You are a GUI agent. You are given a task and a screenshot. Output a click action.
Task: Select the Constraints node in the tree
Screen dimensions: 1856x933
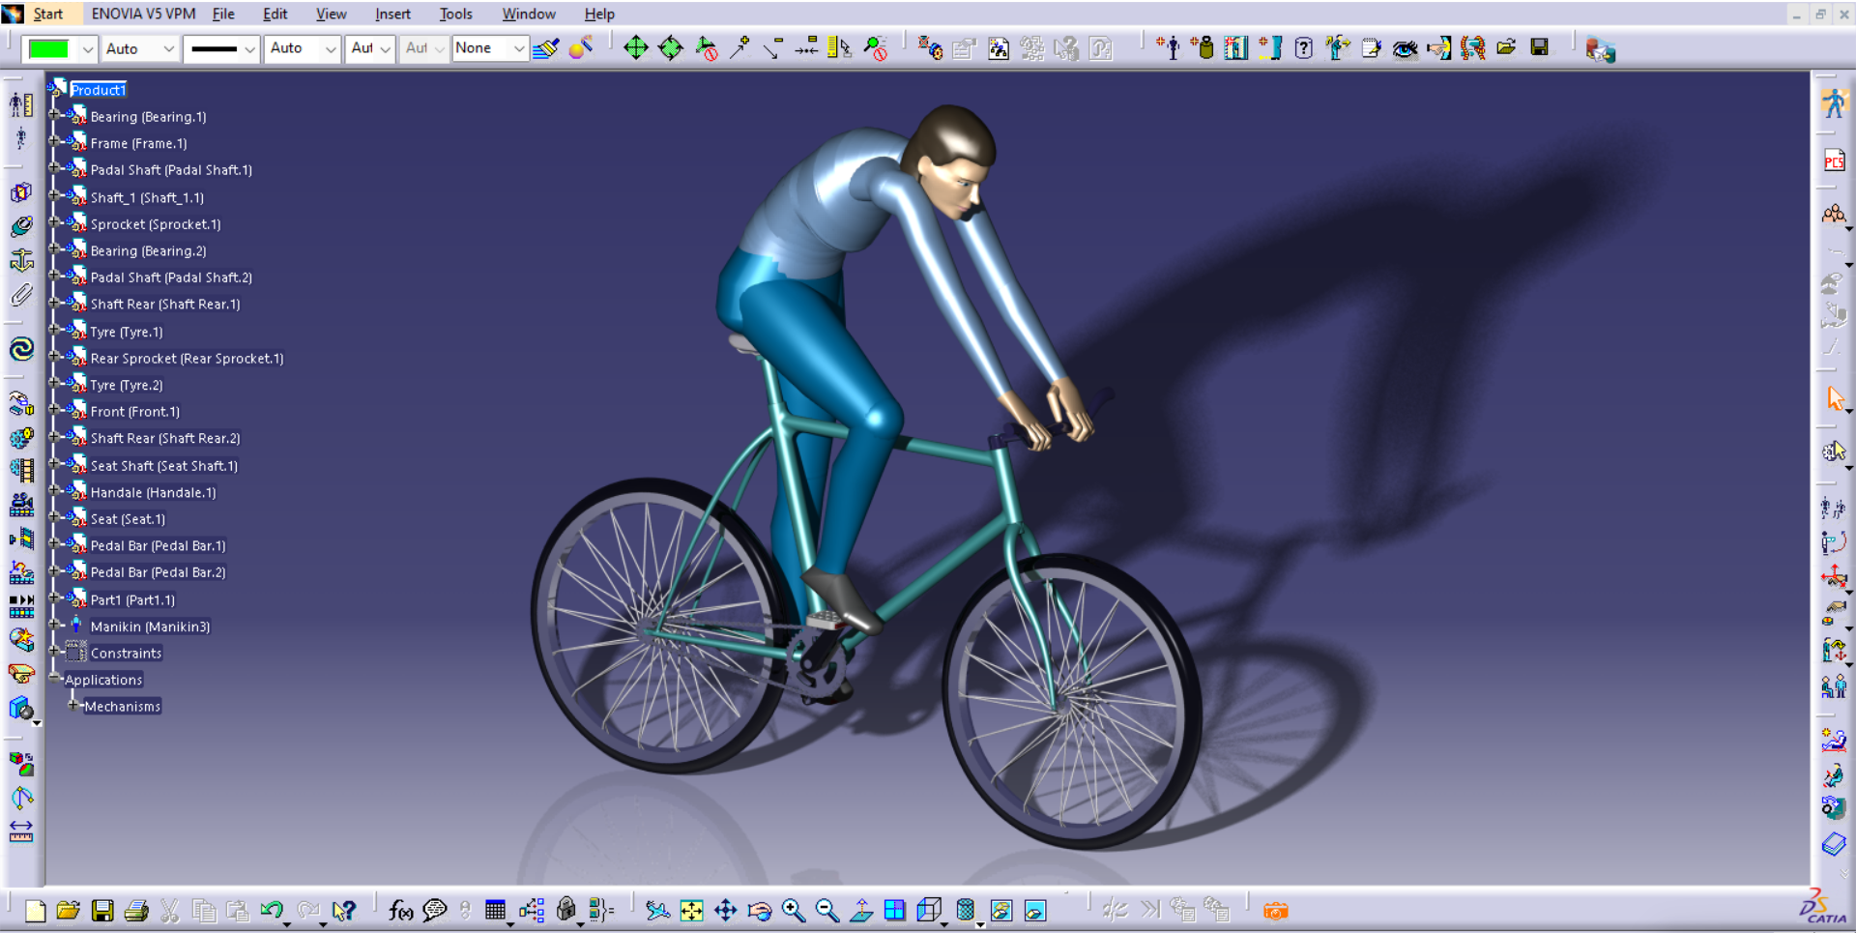(x=127, y=653)
